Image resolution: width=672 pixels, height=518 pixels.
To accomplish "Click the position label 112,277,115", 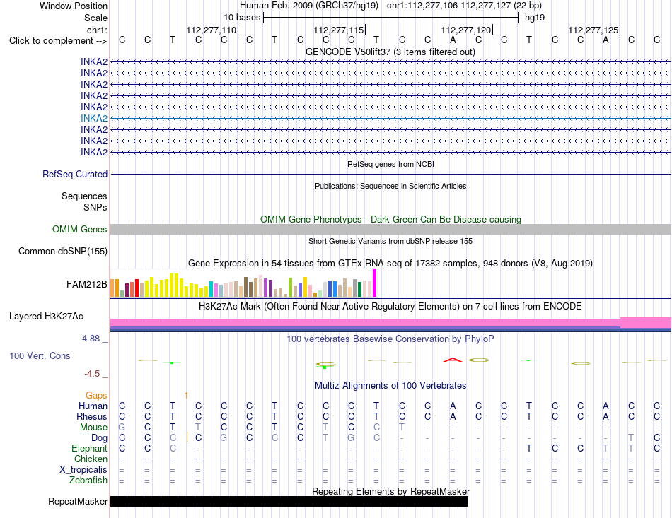I will click(x=339, y=30).
